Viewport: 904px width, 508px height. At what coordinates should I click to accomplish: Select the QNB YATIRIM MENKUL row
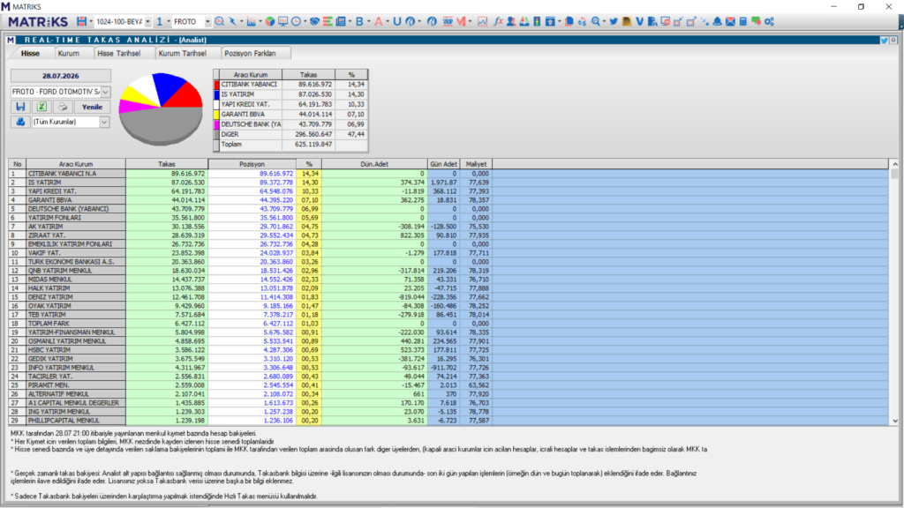click(x=448, y=271)
